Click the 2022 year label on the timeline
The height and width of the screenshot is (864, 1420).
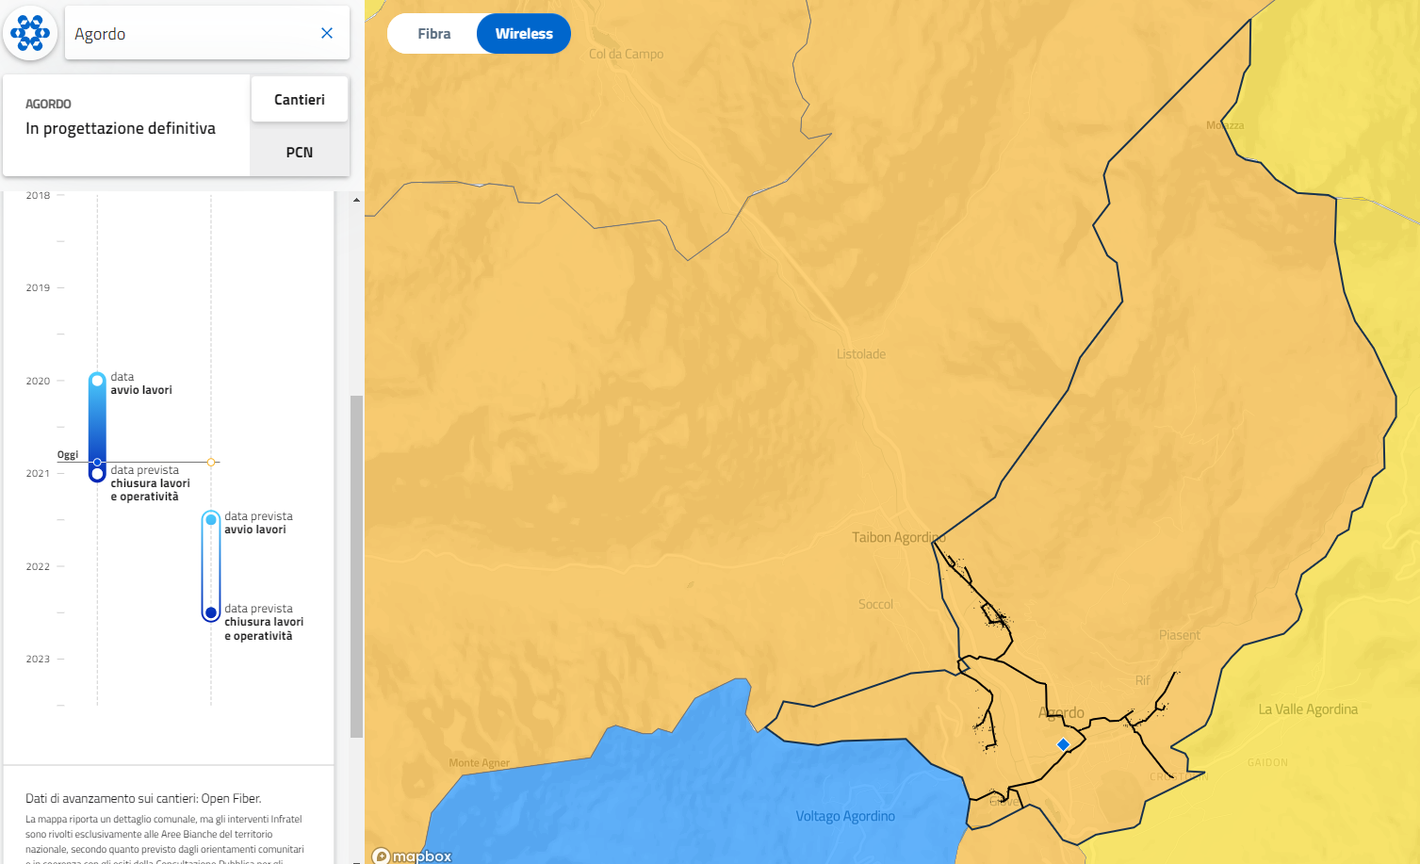38,567
